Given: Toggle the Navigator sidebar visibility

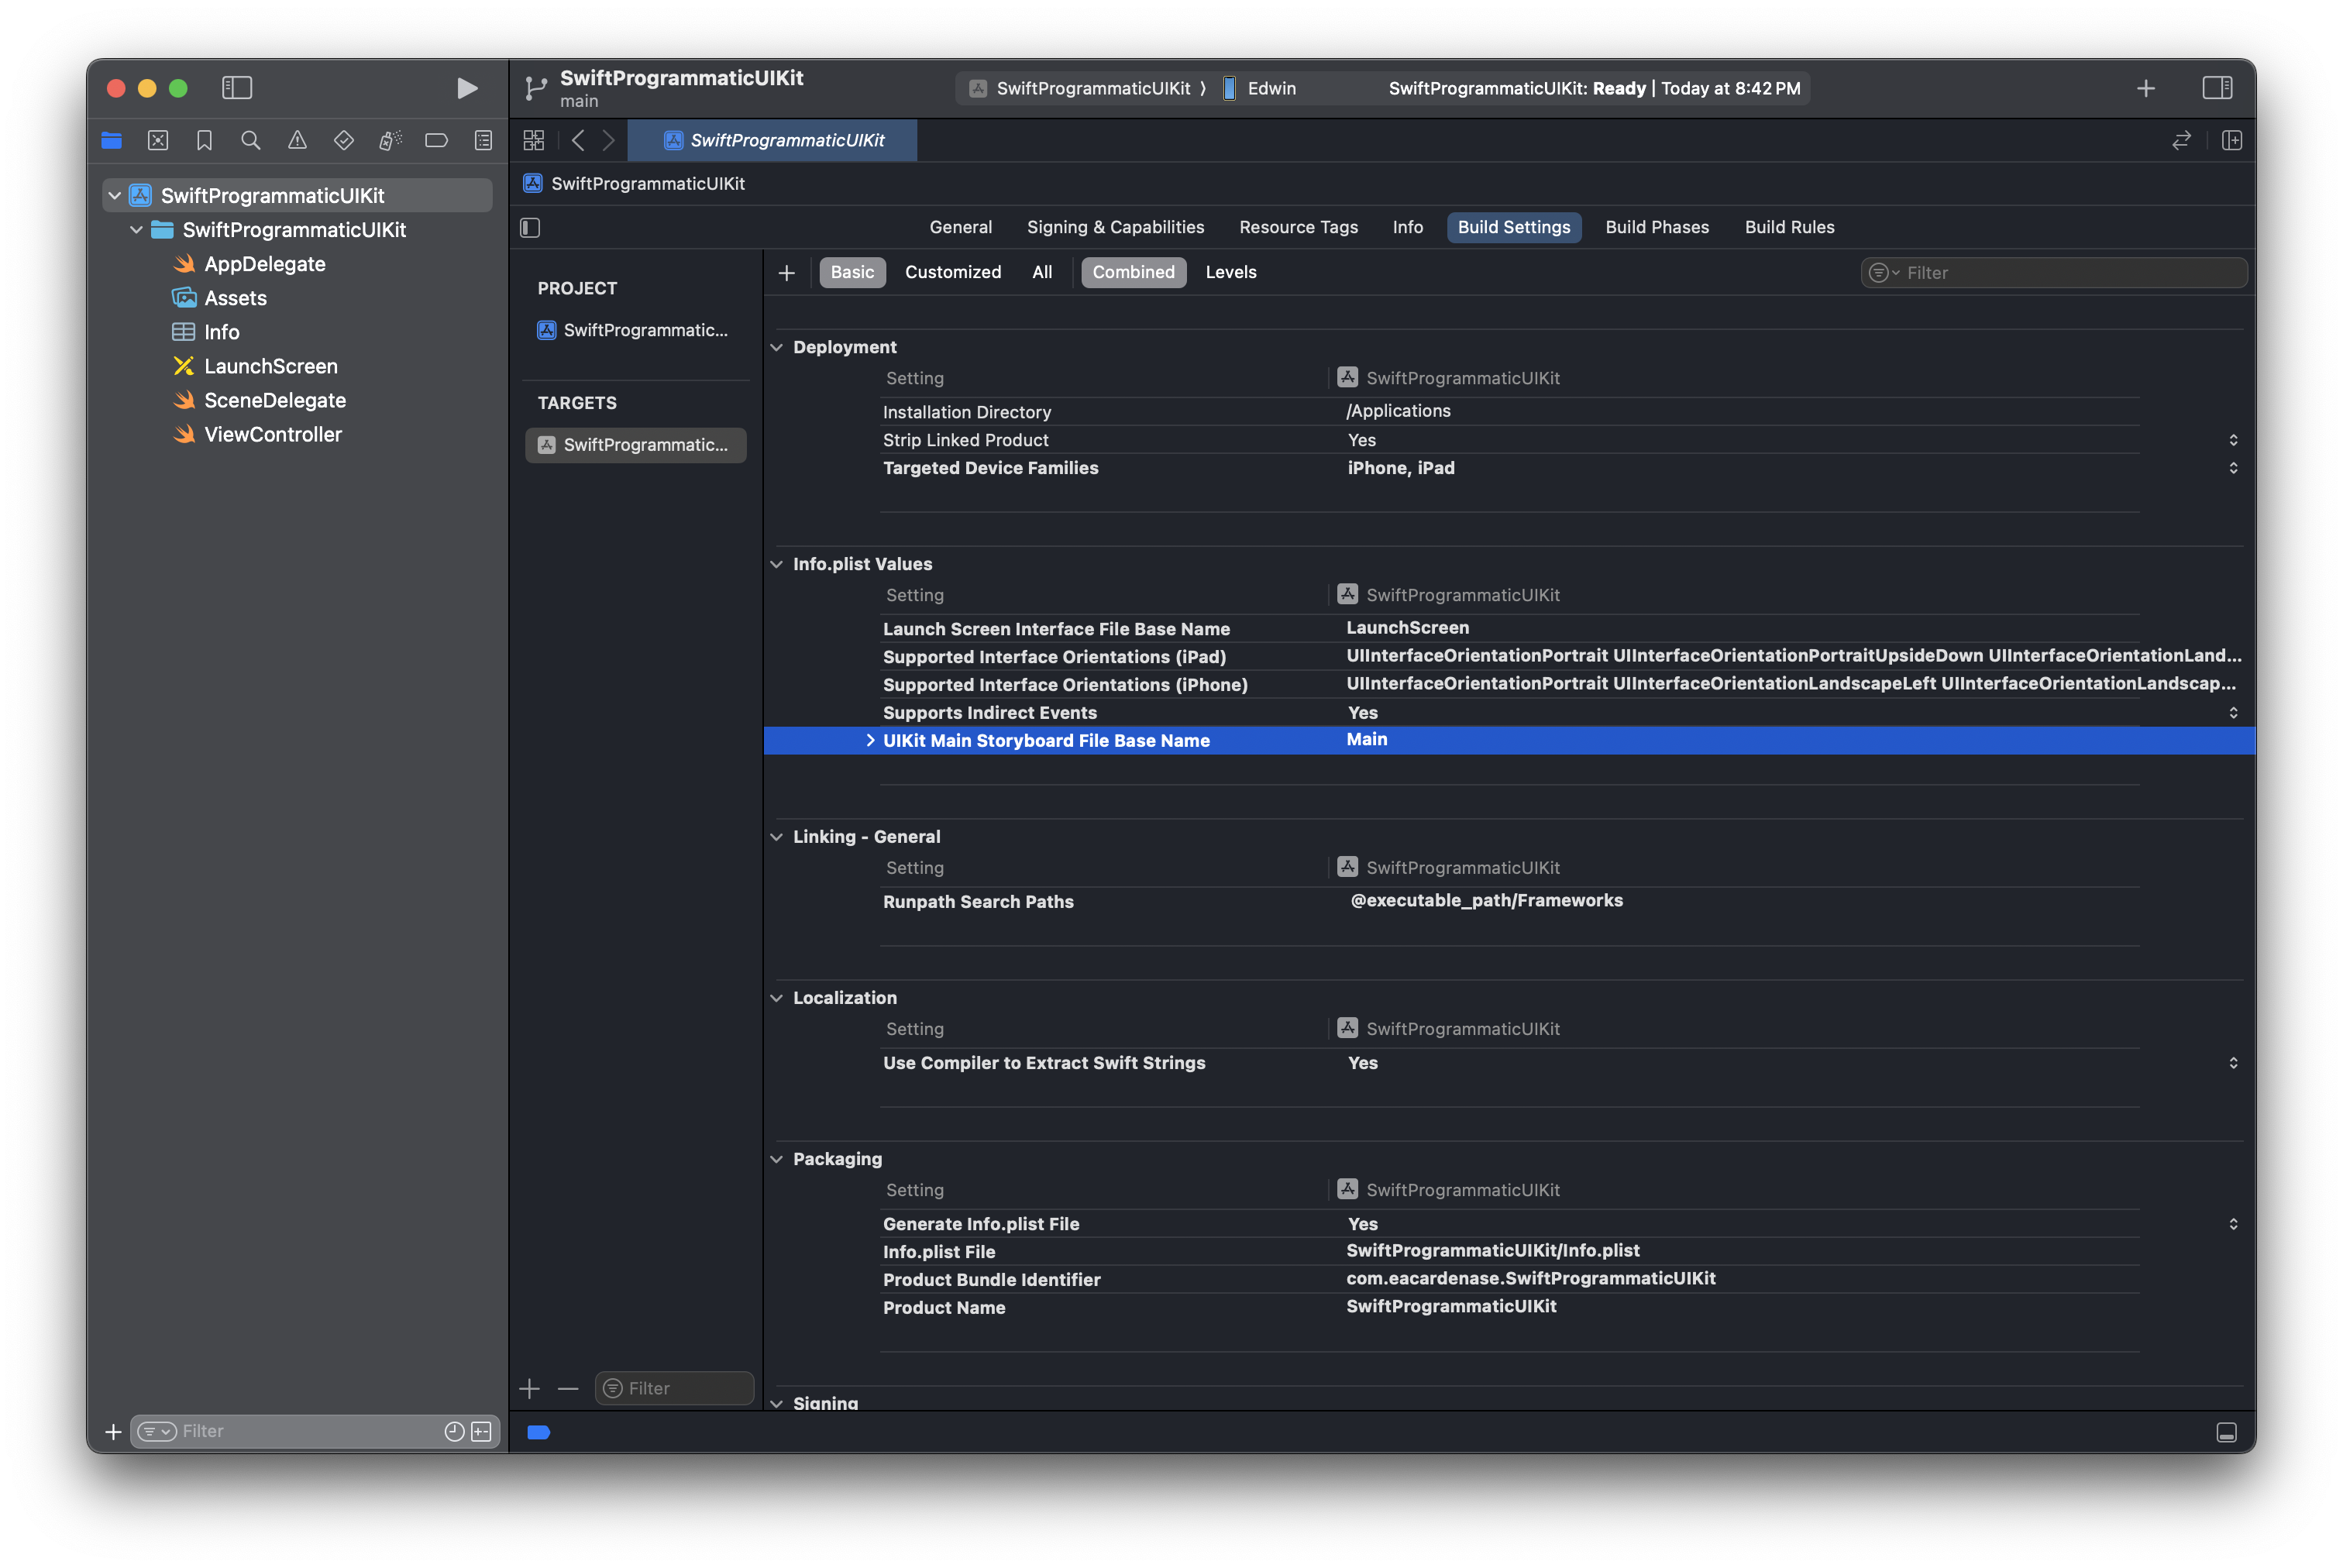Looking at the screenshot, I should [237, 88].
